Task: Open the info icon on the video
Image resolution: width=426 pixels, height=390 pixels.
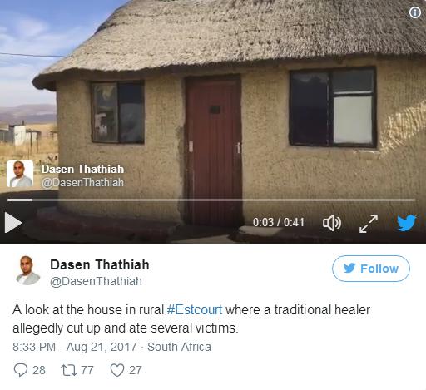Action: point(415,12)
